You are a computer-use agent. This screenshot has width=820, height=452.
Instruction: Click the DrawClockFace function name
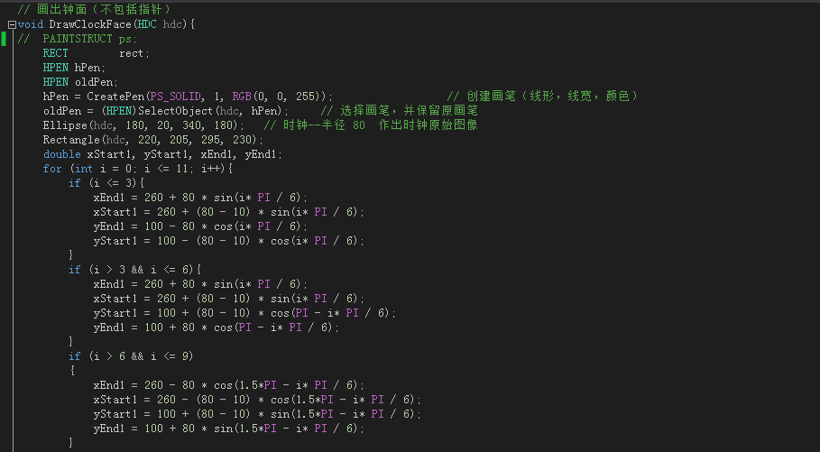click(x=90, y=24)
